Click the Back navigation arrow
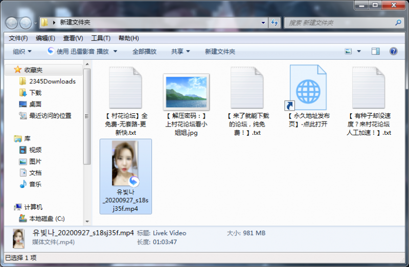Image resolution: width=409 pixels, height=267 pixels. pyautogui.click(x=11, y=23)
